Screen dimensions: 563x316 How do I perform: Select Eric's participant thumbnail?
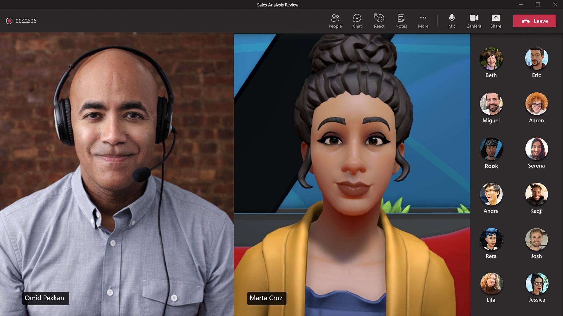click(536, 58)
